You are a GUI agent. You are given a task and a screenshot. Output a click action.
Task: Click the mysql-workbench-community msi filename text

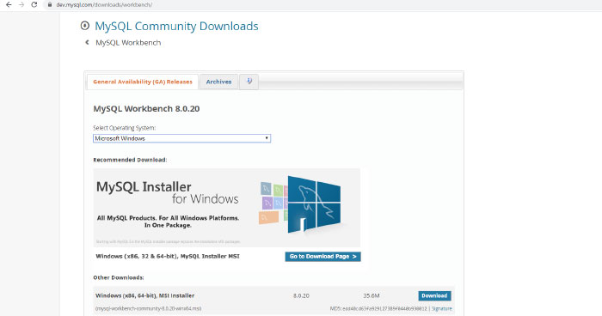coord(148,308)
